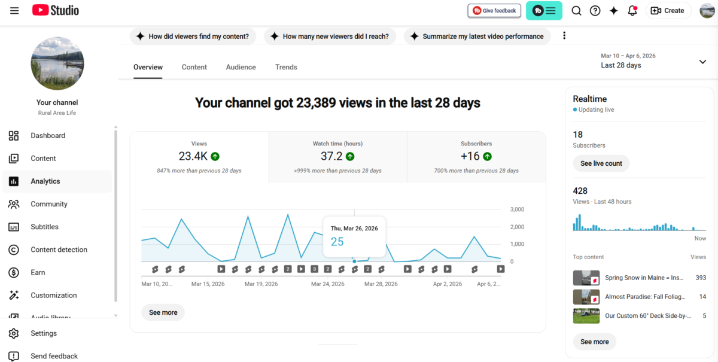
Task: Click See live count button
Action: (x=601, y=163)
